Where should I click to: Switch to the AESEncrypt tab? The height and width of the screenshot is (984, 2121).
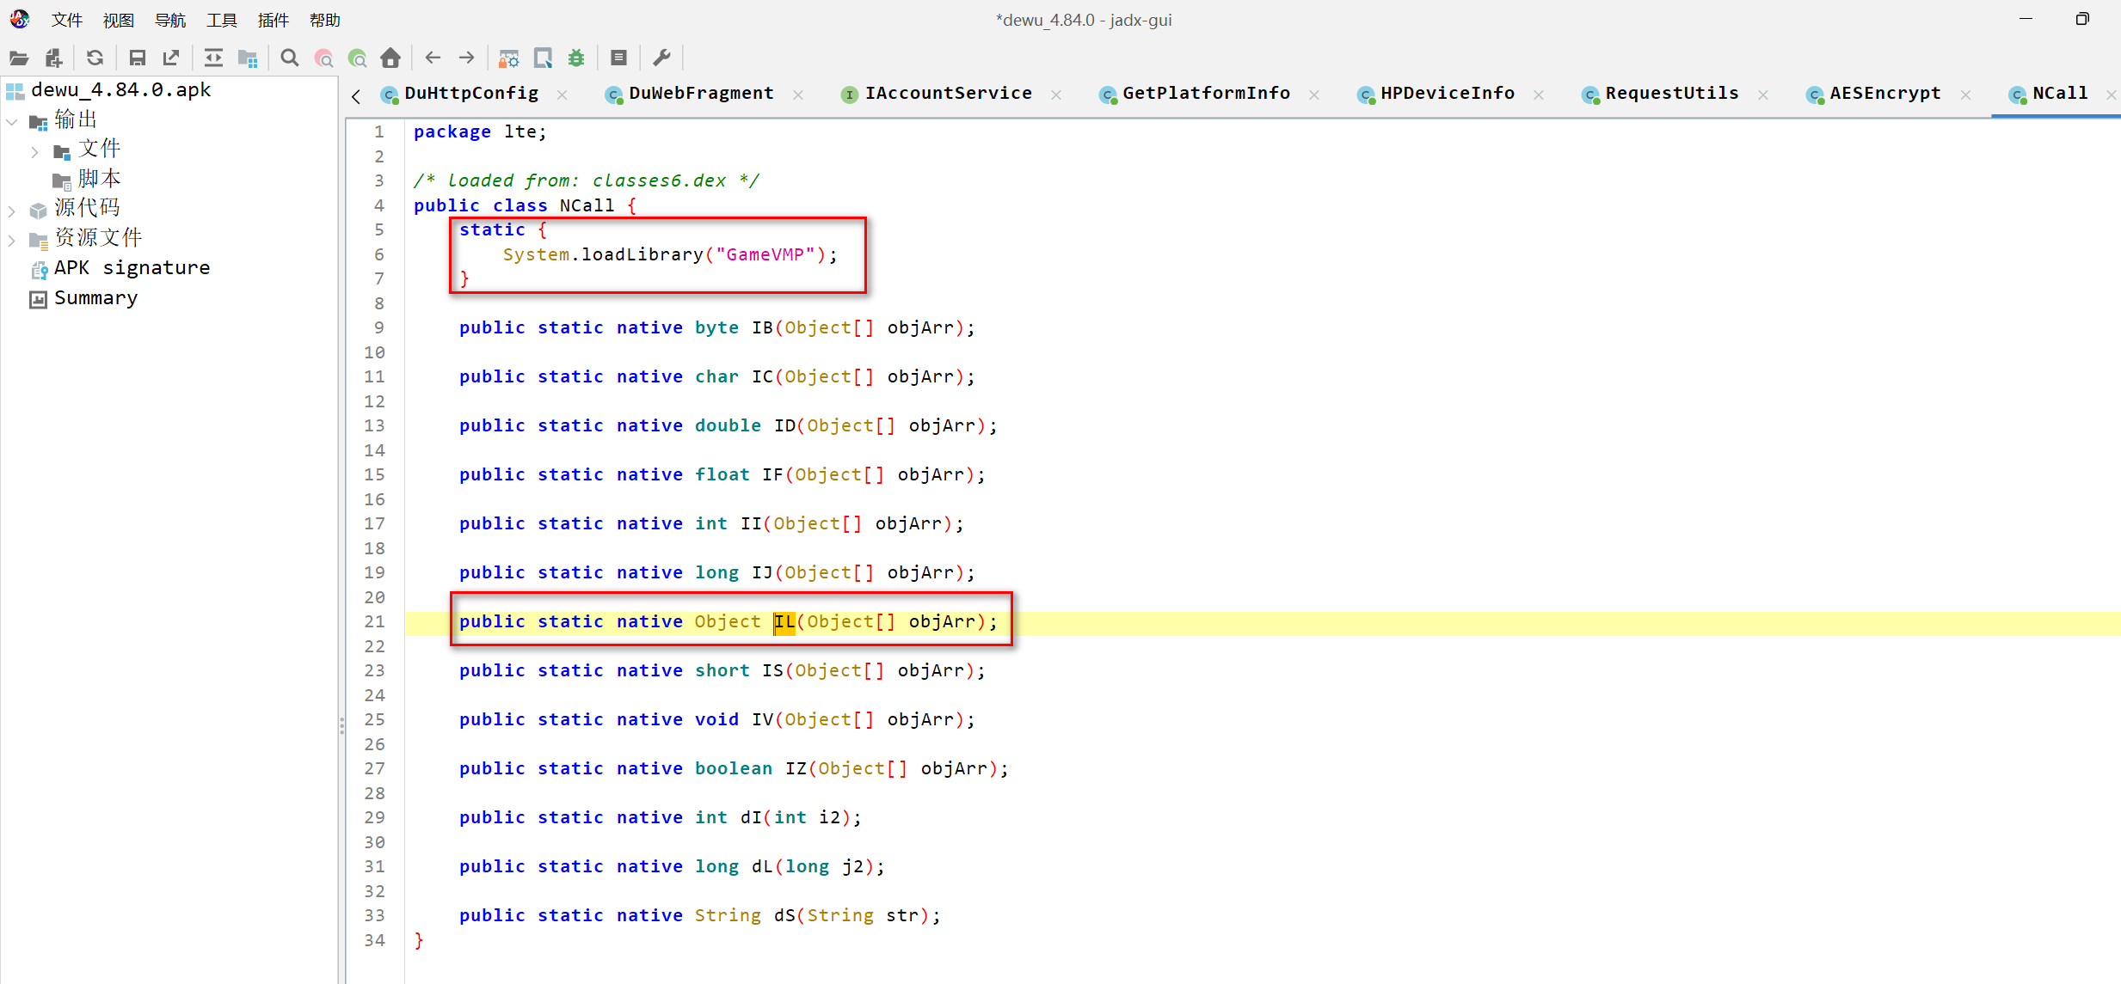click(1884, 93)
